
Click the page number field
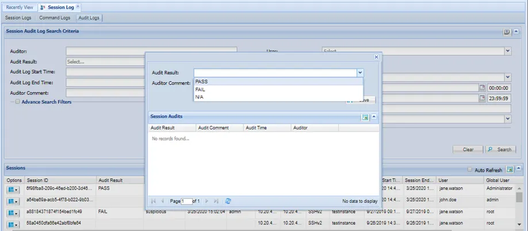point(186,201)
